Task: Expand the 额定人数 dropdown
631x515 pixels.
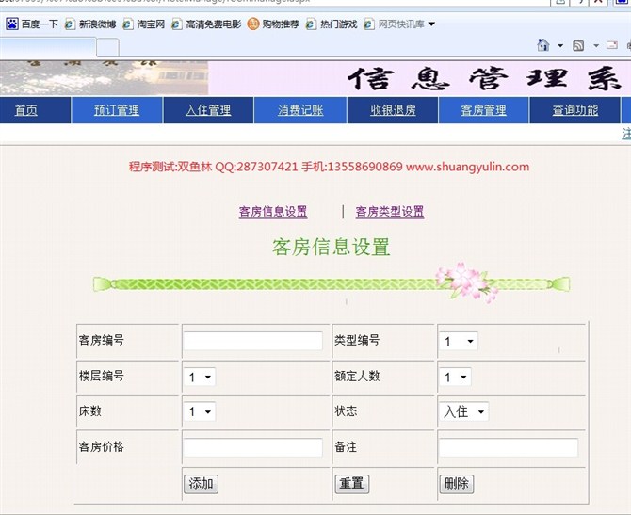Action: [x=457, y=377]
